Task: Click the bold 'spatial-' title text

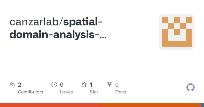Action: (83, 22)
